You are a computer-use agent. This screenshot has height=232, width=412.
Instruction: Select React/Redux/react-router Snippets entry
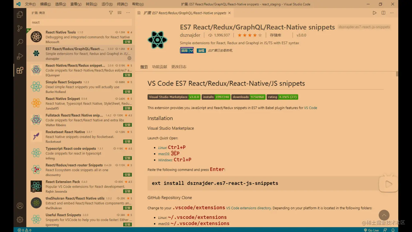[x=81, y=170]
